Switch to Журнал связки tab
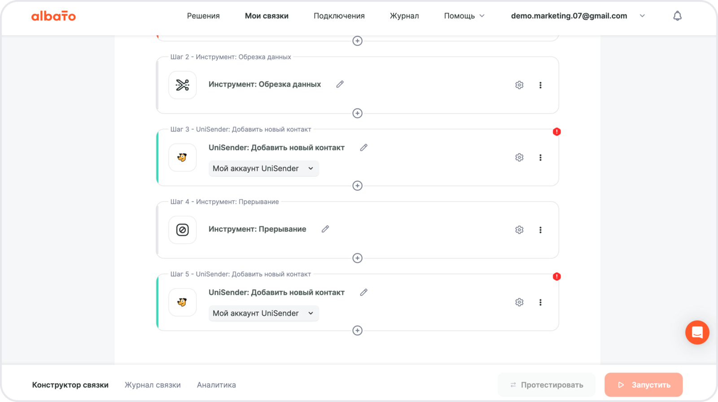718x402 pixels. pos(153,385)
